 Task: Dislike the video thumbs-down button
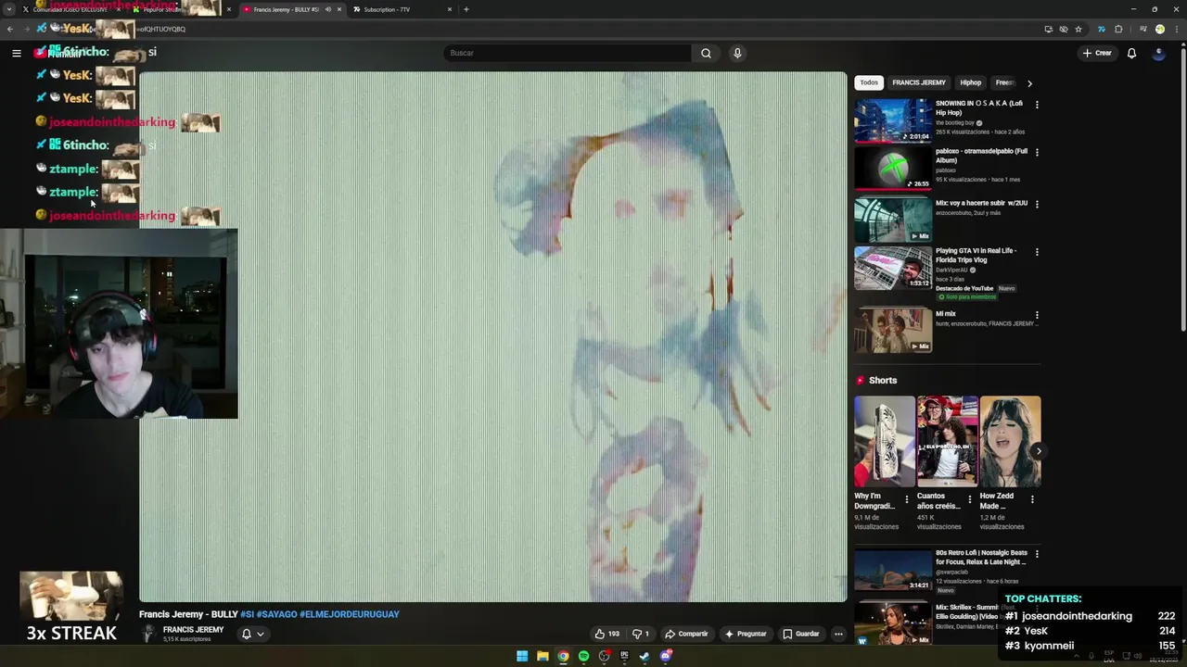[x=641, y=634]
